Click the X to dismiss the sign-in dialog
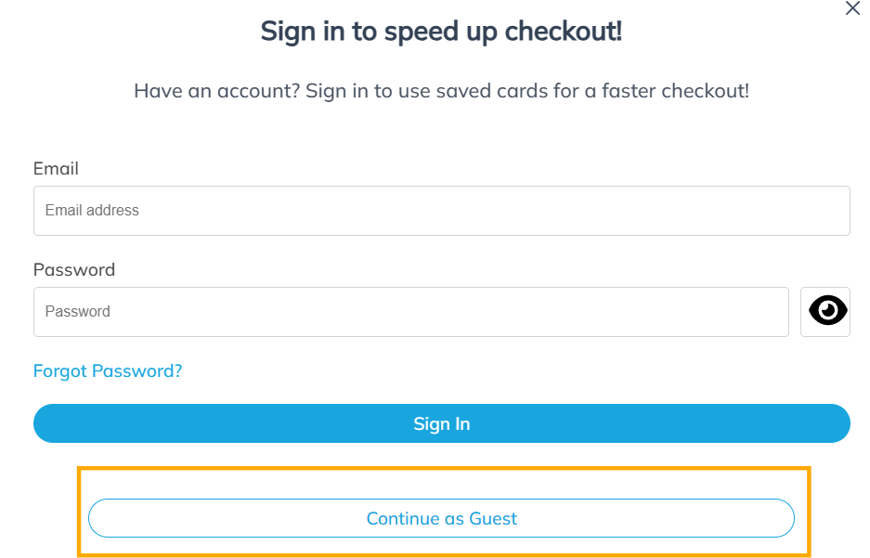870x558 pixels. coord(852,9)
